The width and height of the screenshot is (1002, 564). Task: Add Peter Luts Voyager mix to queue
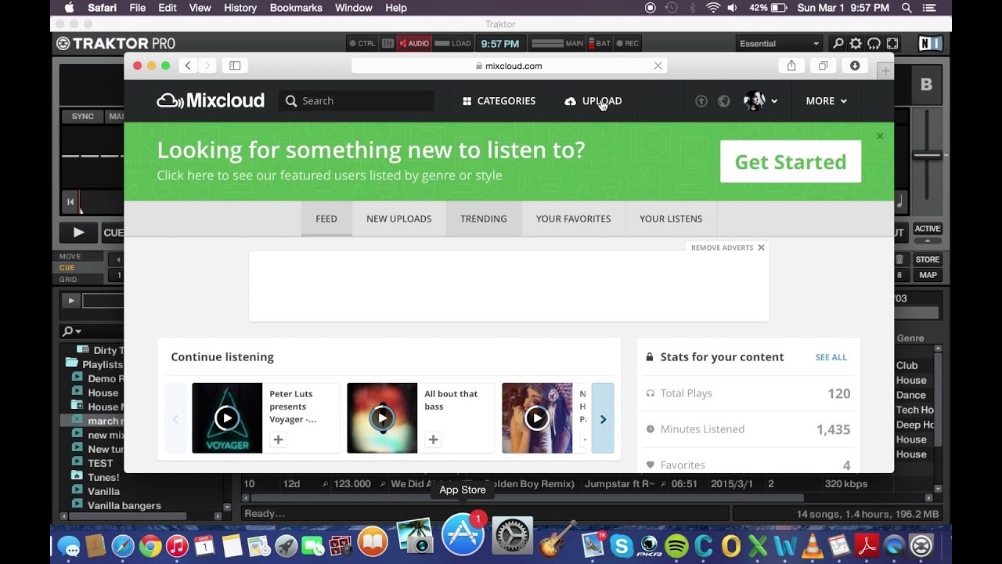pyautogui.click(x=278, y=439)
